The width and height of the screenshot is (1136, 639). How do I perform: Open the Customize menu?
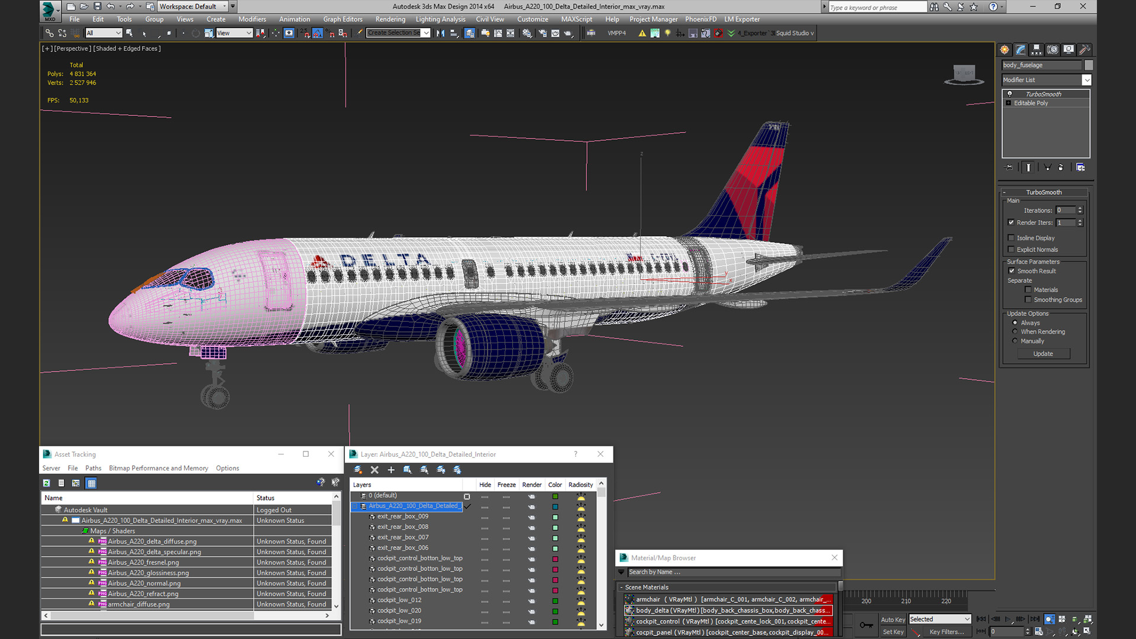tap(532, 20)
